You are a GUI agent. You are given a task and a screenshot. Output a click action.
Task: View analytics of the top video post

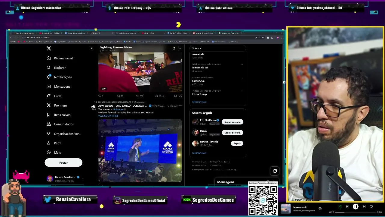[x=159, y=96]
